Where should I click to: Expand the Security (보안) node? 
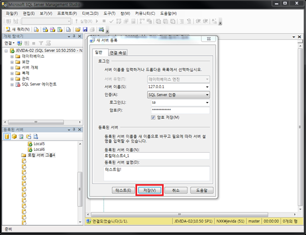(12, 62)
